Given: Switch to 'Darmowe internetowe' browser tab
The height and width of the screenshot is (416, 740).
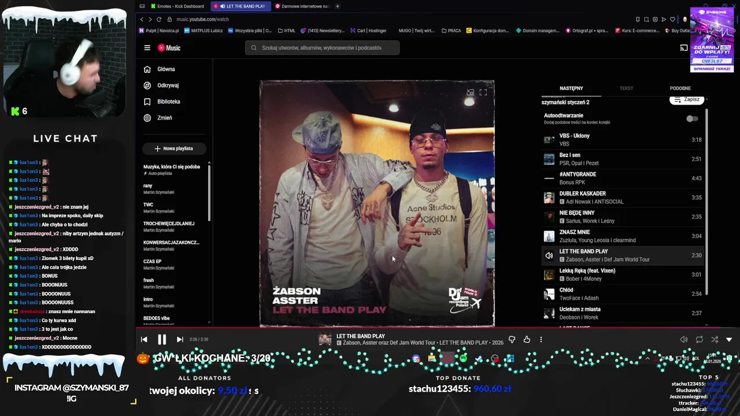Looking at the screenshot, I should click(x=302, y=6).
